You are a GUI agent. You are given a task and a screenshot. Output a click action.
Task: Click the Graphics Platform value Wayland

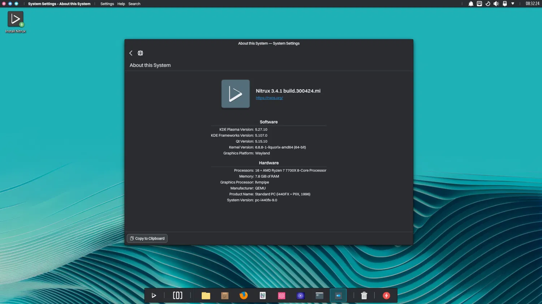pyautogui.click(x=262, y=153)
